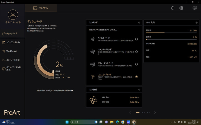Select the スタンダードモード radio button
This screenshot has height=125, width=201.
[136, 52]
